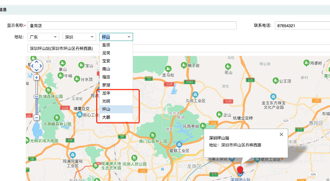Click the 鸡婆岭 mountain icon

click(x=307, y=62)
